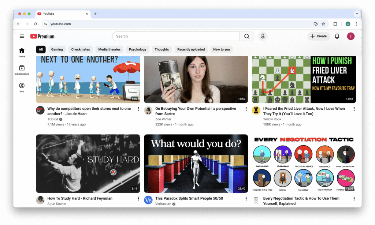Click the YouTube search input field

[x=176, y=36]
